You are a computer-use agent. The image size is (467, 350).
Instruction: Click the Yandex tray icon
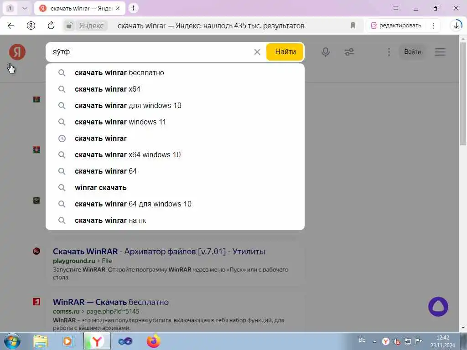pos(386,341)
